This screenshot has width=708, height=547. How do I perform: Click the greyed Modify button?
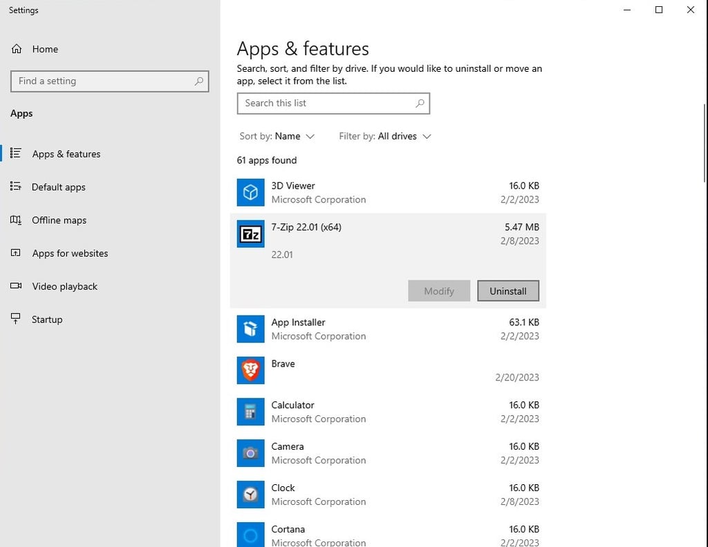point(439,291)
